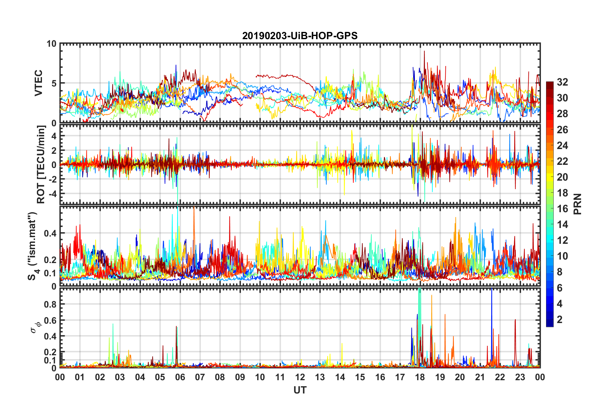Click colorbar tick label 26
Viewport: 600px width, 408px height.
point(562,129)
